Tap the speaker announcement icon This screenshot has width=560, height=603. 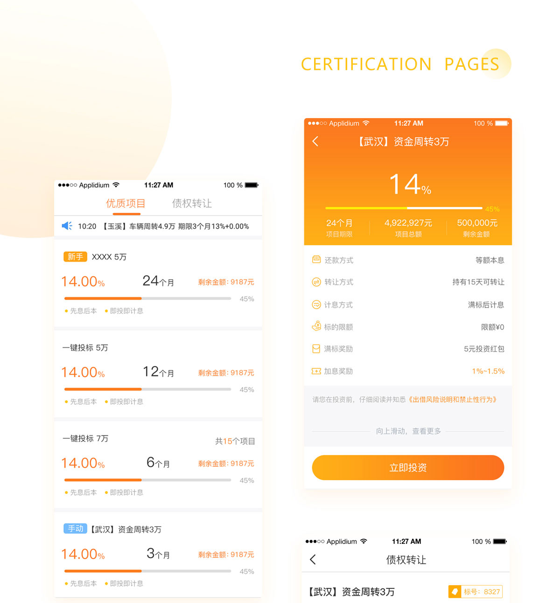coord(67,226)
